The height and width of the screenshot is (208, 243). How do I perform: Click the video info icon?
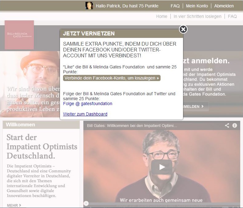(235, 125)
